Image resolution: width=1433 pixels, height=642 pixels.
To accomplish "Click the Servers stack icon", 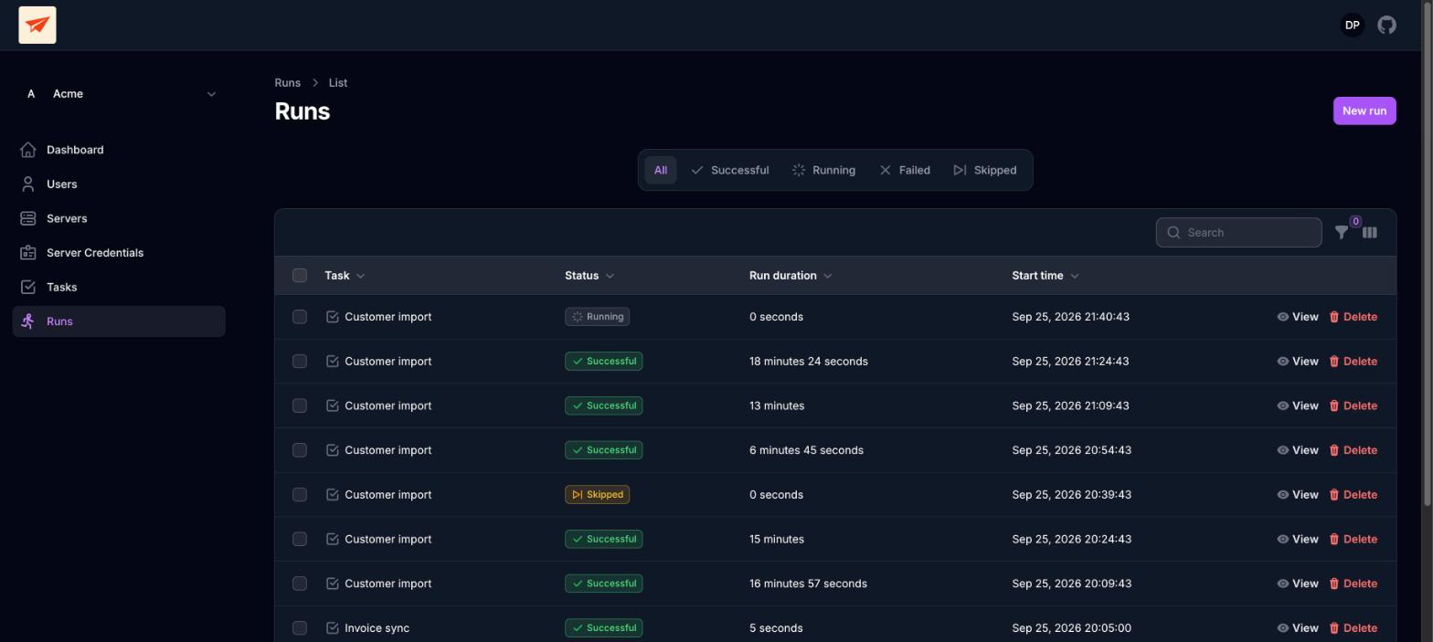I will (x=28, y=218).
